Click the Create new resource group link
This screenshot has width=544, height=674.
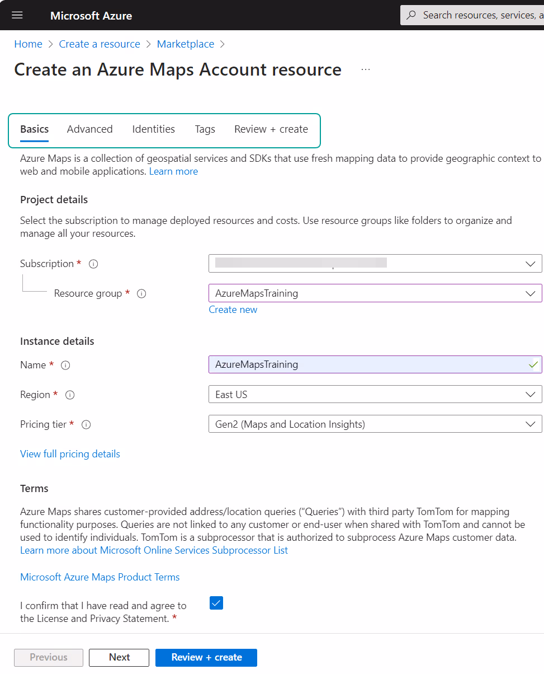[233, 310]
